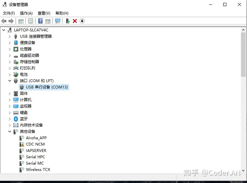Expand the 蓝牙 node
This screenshot has height=183, width=247.
[10, 119]
